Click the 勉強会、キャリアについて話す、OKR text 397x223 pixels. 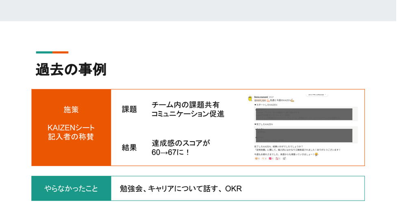click(181, 189)
